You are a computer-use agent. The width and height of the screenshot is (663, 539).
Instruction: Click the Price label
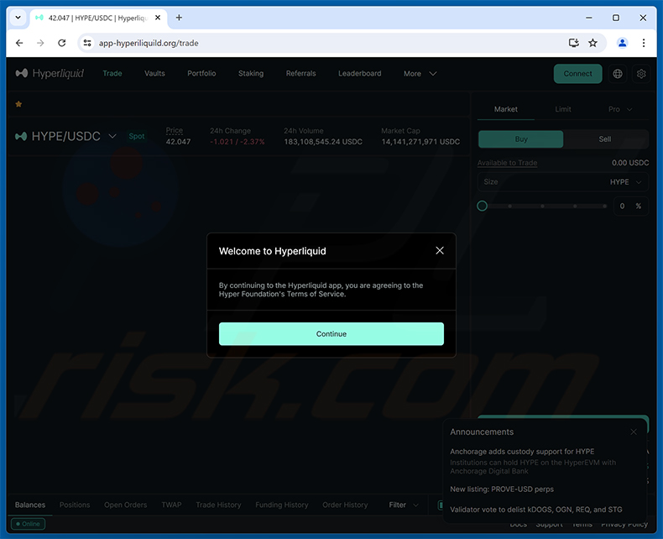175,130
